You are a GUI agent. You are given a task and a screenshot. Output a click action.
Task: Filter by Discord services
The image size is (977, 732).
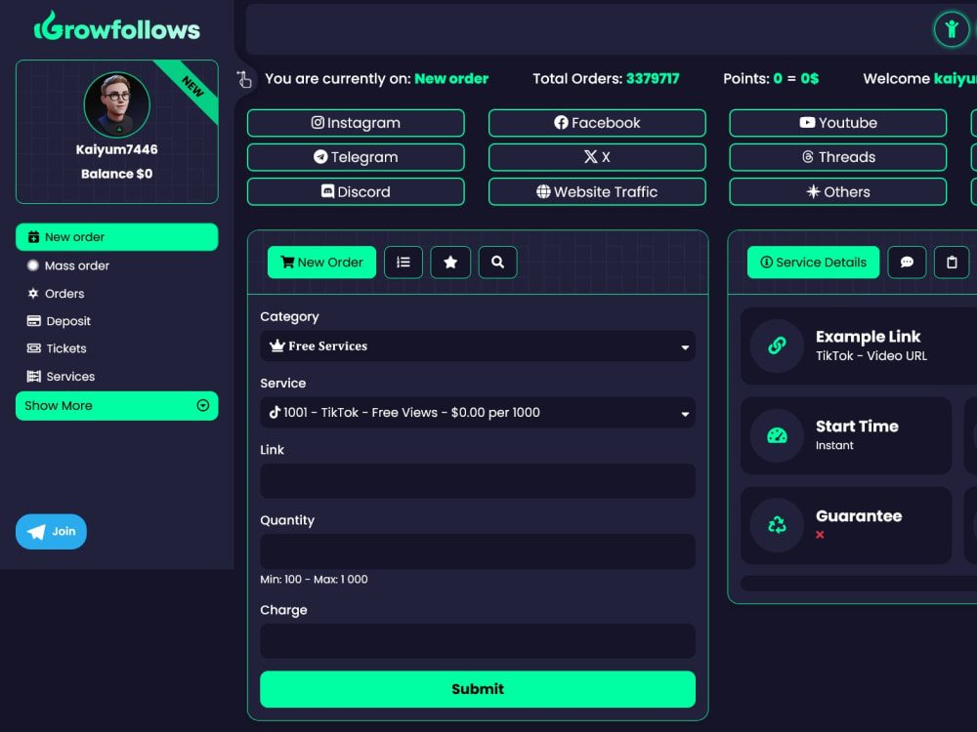pyautogui.click(x=356, y=191)
